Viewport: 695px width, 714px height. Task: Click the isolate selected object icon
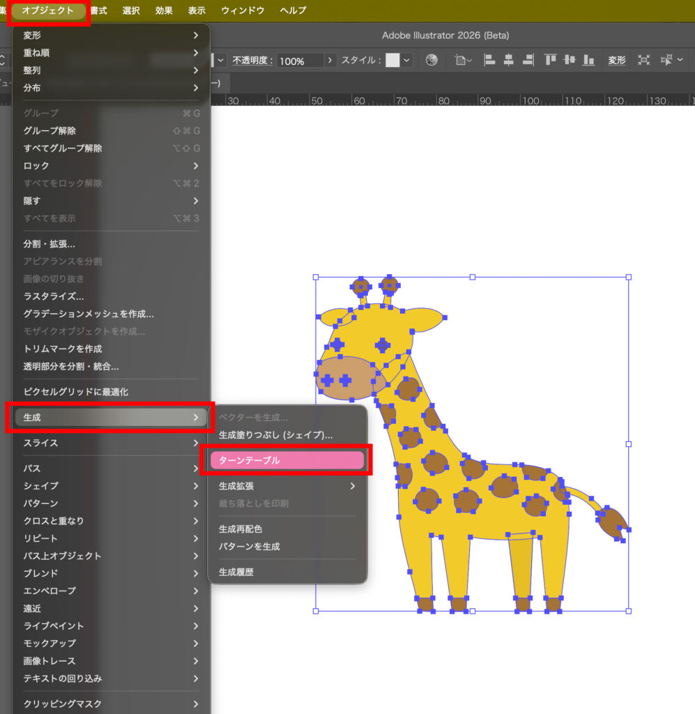[643, 61]
